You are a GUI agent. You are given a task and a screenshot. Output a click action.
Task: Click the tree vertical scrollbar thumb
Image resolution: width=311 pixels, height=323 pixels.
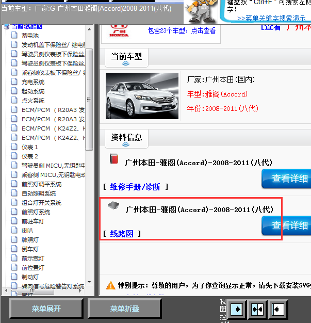(89, 100)
